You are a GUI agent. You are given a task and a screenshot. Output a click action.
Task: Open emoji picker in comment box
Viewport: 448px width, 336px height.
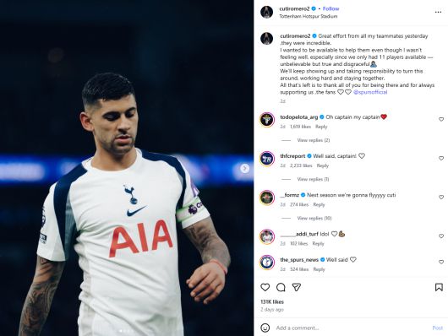coord(265,328)
